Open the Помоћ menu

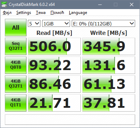[57, 13]
